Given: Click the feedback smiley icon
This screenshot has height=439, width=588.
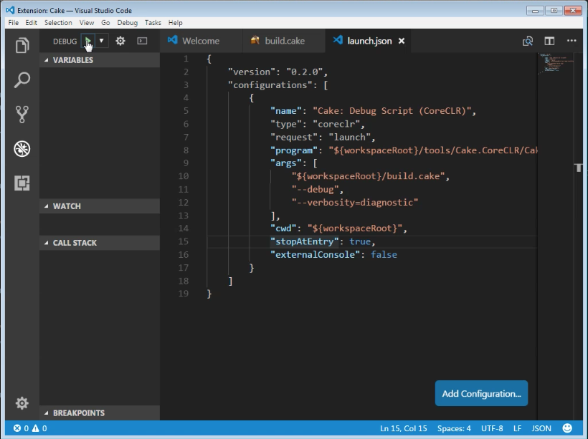Looking at the screenshot, I should point(567,428).
